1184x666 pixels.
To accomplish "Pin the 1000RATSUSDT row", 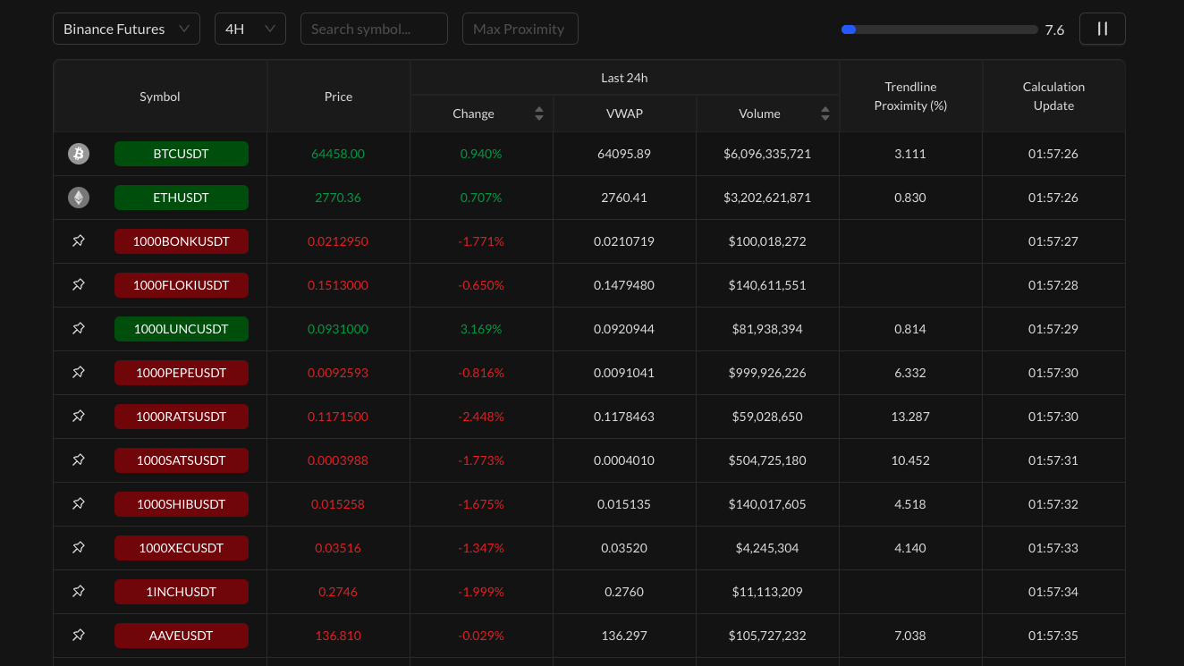I will (x=79, y=417).
